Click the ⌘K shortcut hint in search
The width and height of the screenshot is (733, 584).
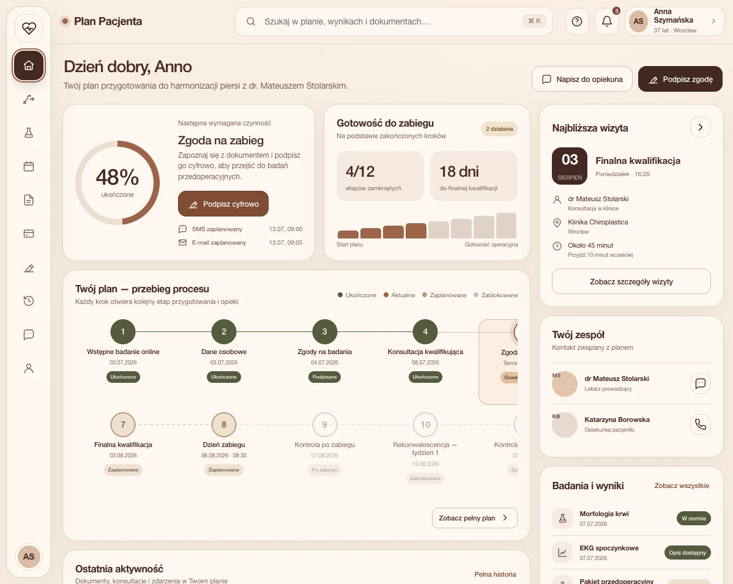click(x=534, y=21)
